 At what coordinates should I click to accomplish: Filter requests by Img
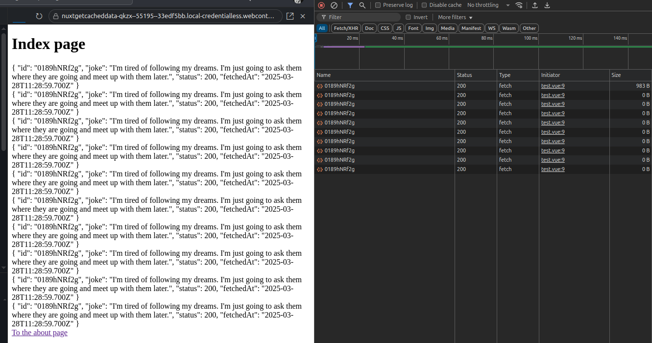click(x=430, y=28)
